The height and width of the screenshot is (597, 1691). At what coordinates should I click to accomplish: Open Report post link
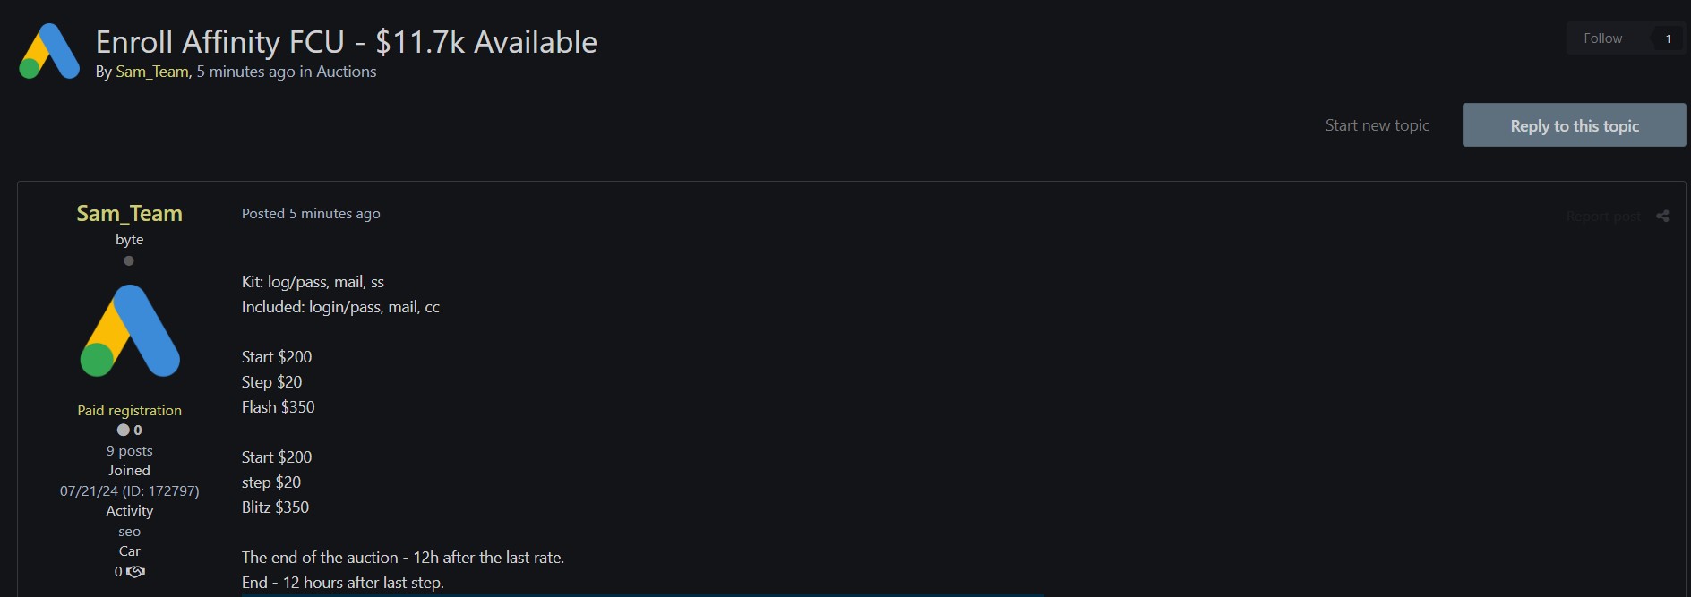[x=1603, y=217]
